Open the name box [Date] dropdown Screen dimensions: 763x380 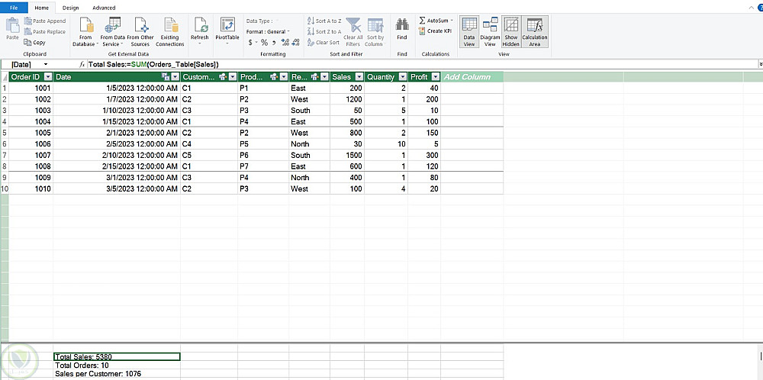(46, 64)
